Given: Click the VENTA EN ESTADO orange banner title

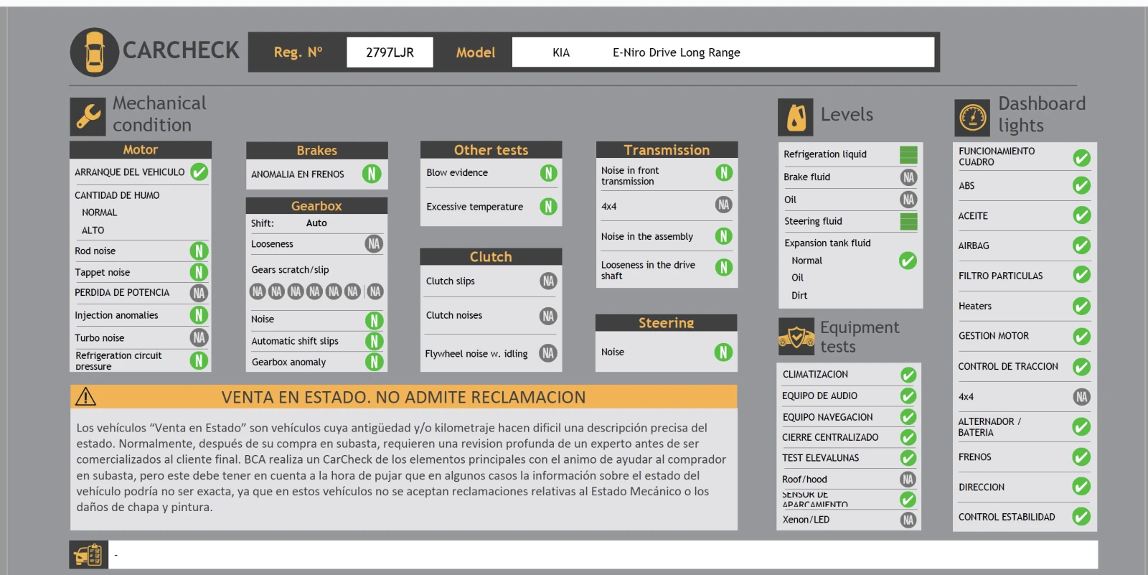Looking at the screenshot, I should (x=403, y=397).
